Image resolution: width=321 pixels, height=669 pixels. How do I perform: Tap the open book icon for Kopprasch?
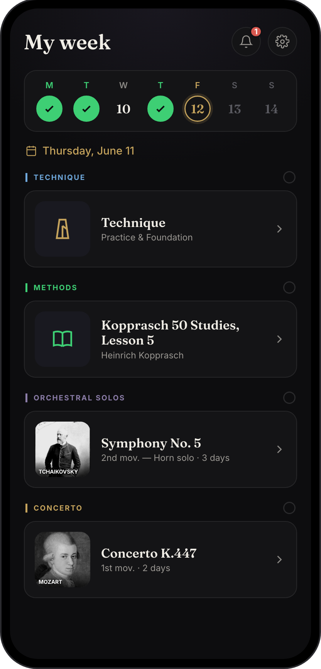63,339
